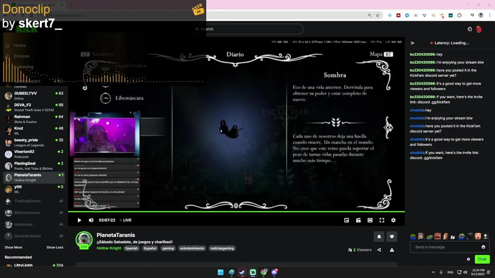The image size is (495, 278).
Task: Open chat settings gear icon
Action: click(468, 259)
